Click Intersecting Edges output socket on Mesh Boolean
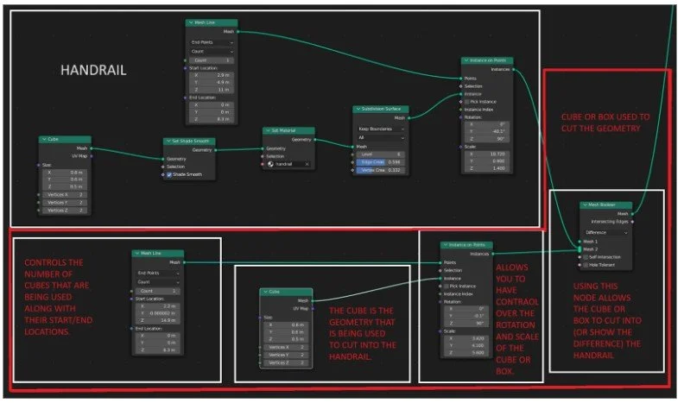This screenshot has width=684, height=403. 632,222
